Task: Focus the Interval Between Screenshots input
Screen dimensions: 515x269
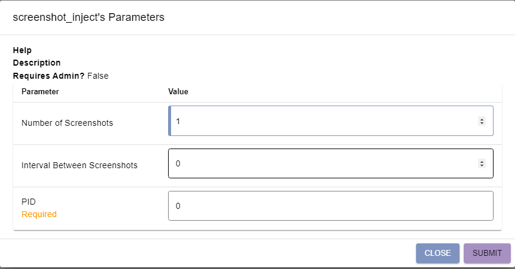Action: point(330,163)
